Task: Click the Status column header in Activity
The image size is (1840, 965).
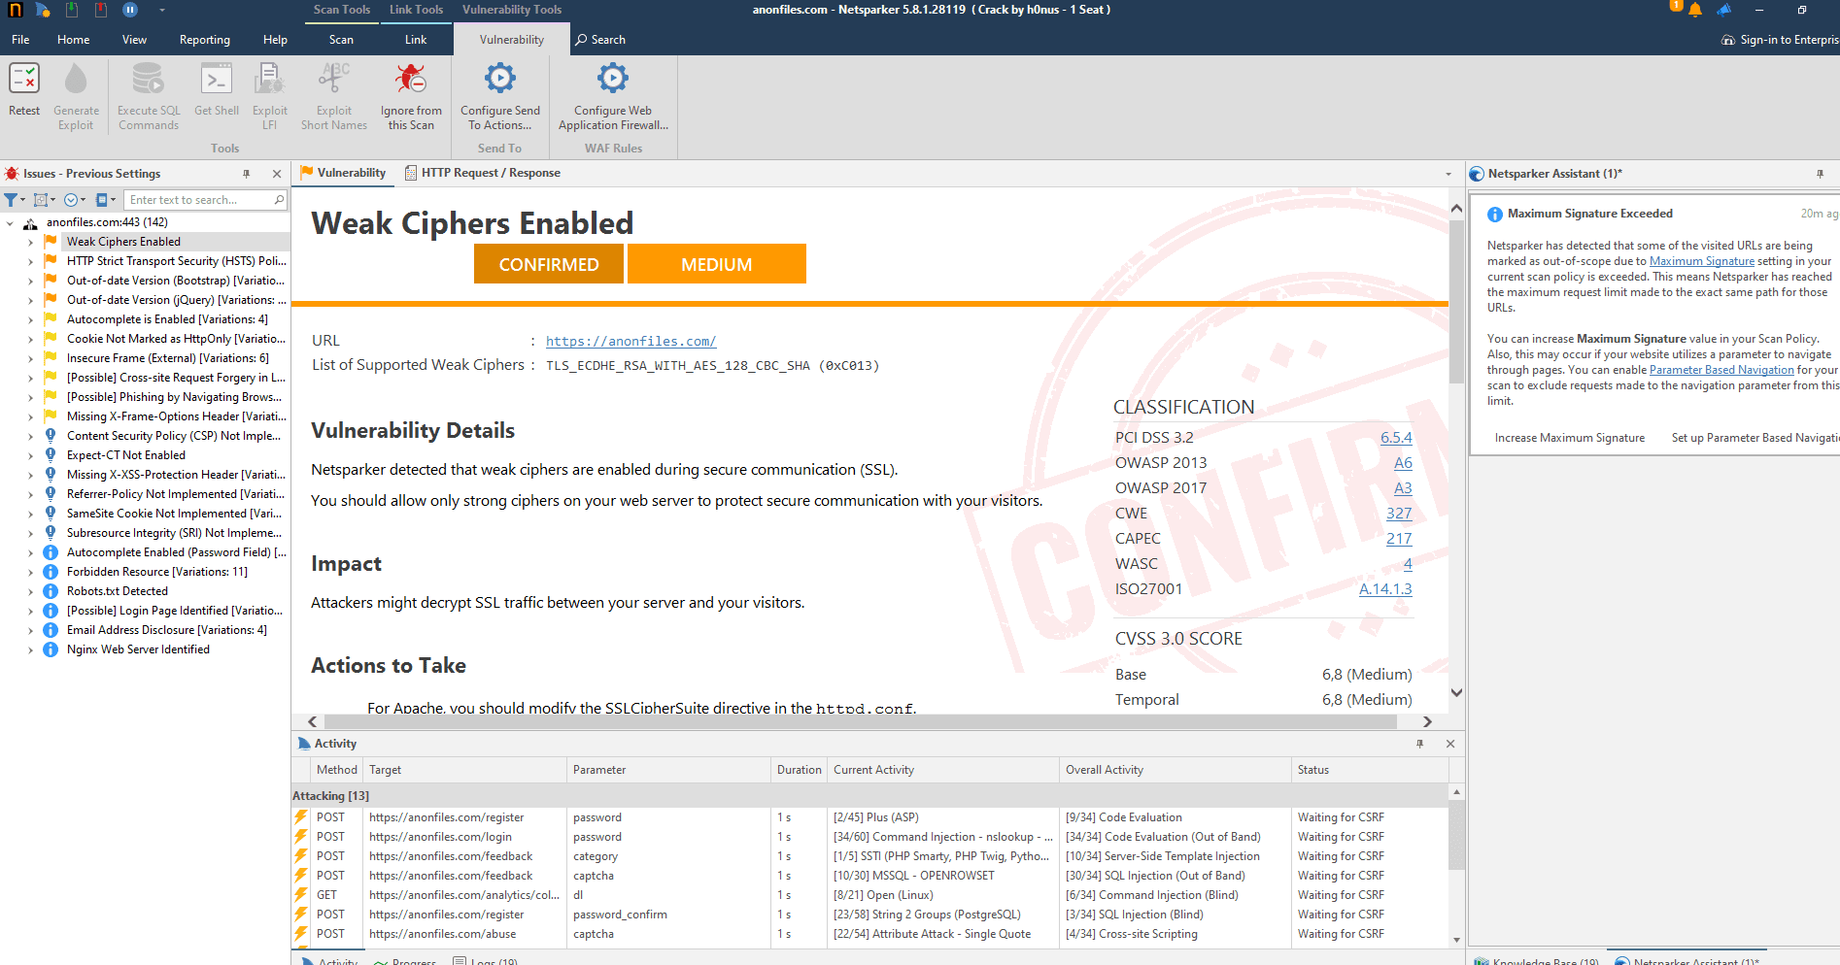Action: click(x=1369, y=770)
